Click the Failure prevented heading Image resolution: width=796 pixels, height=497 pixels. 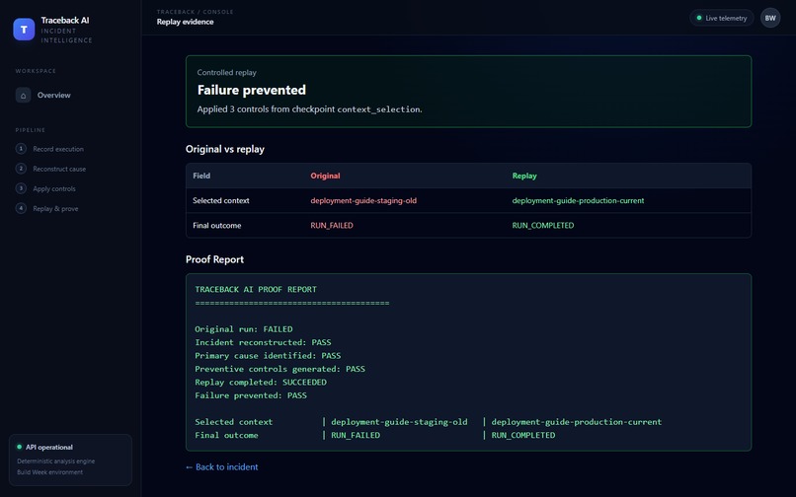pyautogui.click(x=251, y=90)
